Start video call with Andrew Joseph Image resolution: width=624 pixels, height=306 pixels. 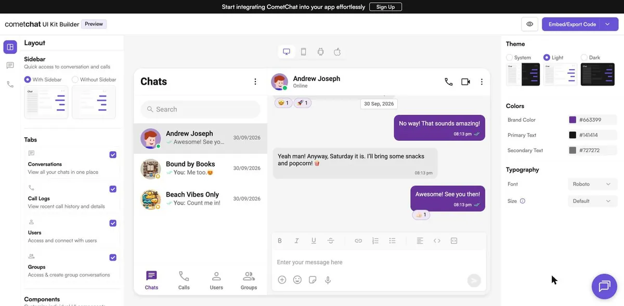coord(465,82)
